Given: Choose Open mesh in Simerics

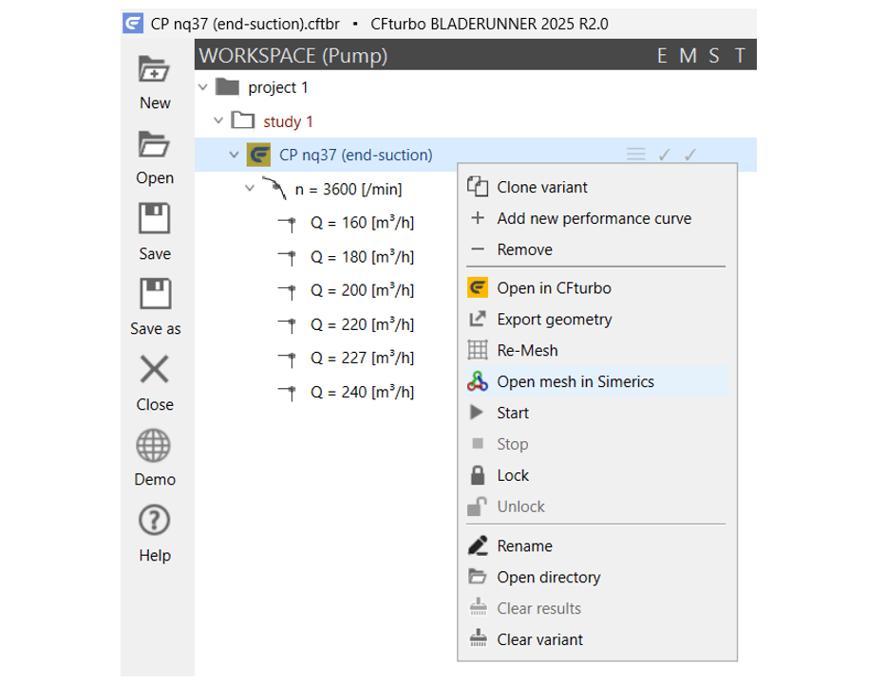Looking at the screenshot, I should click(596, 381).
